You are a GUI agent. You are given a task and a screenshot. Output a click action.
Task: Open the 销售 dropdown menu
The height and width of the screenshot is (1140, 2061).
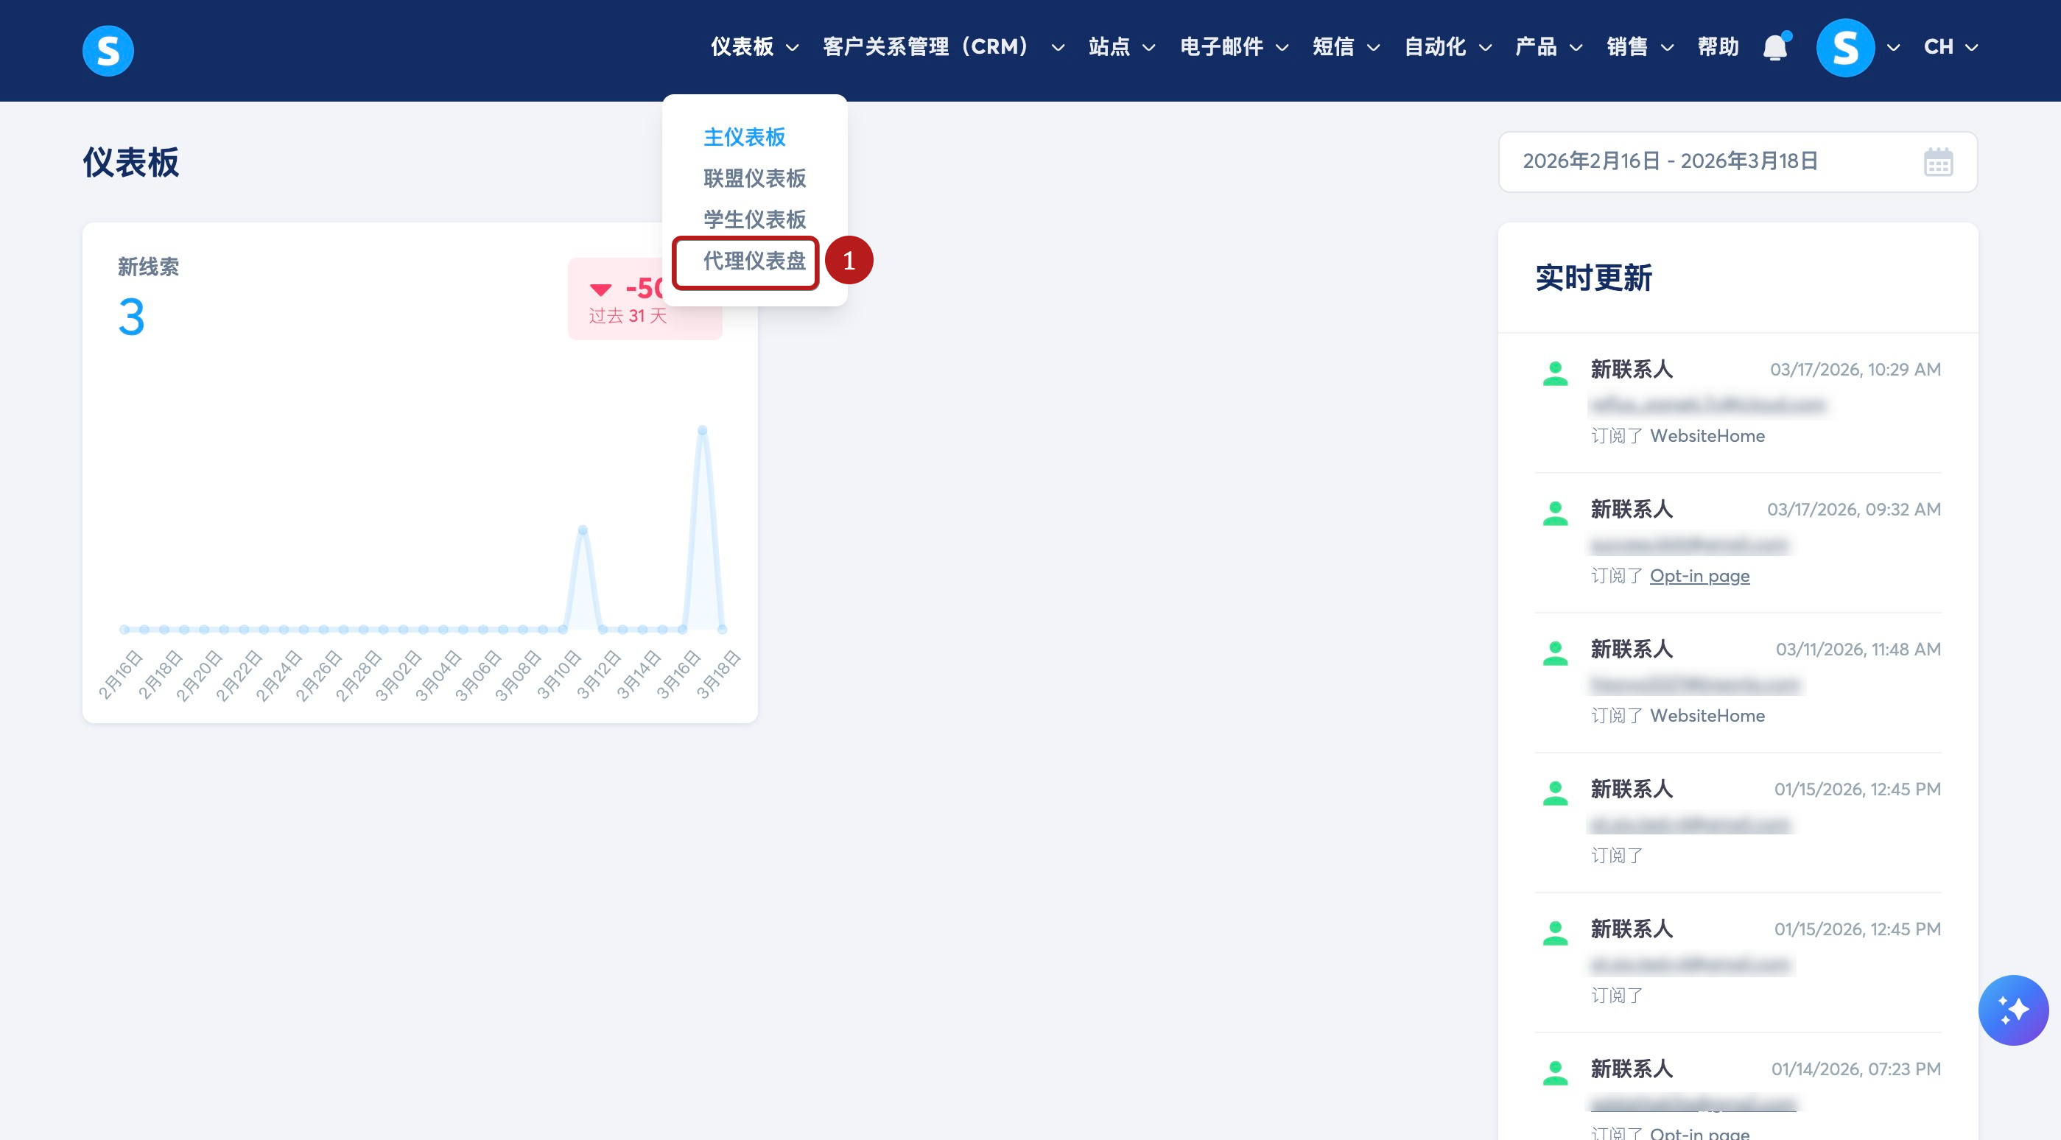(x=1638, y=47)
